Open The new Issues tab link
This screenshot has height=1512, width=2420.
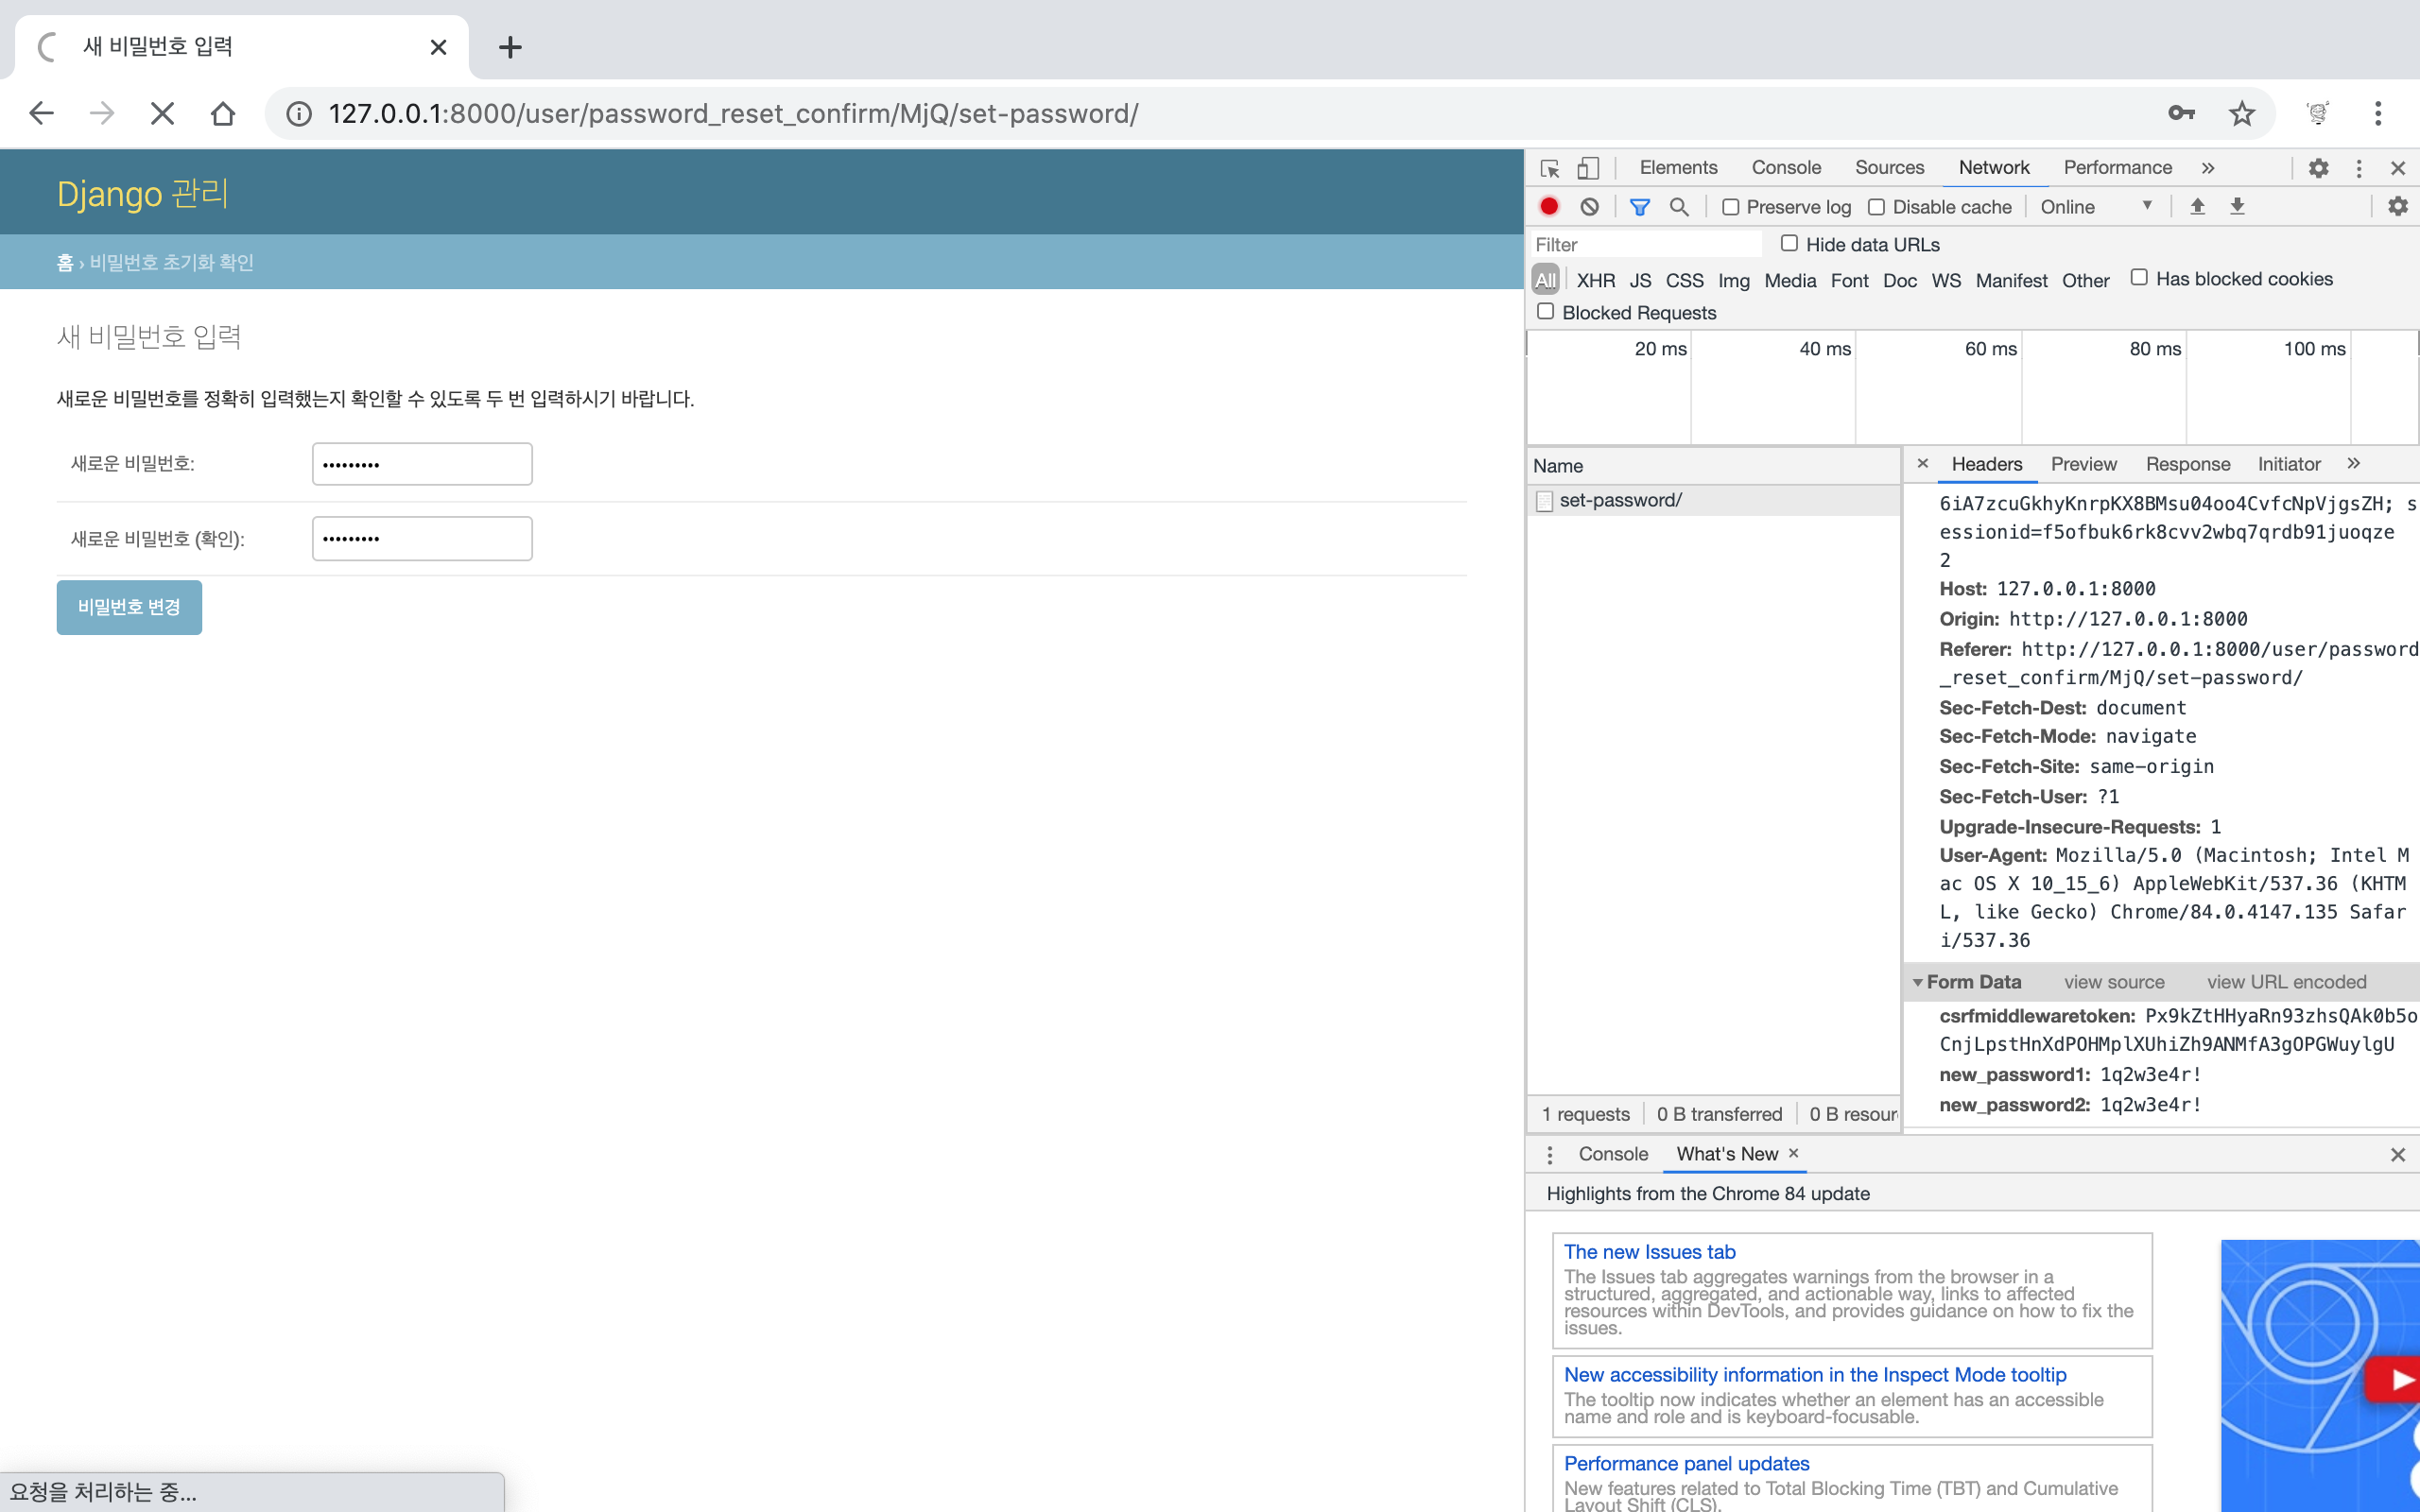1649,1251
